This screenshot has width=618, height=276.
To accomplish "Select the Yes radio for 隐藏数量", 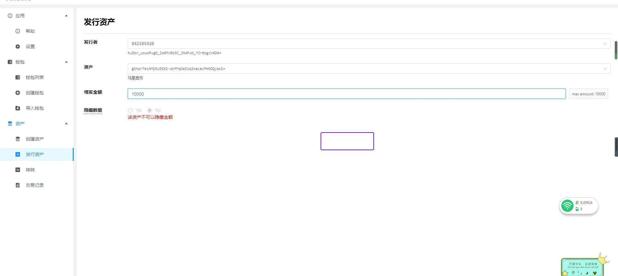I will point(130,110).
